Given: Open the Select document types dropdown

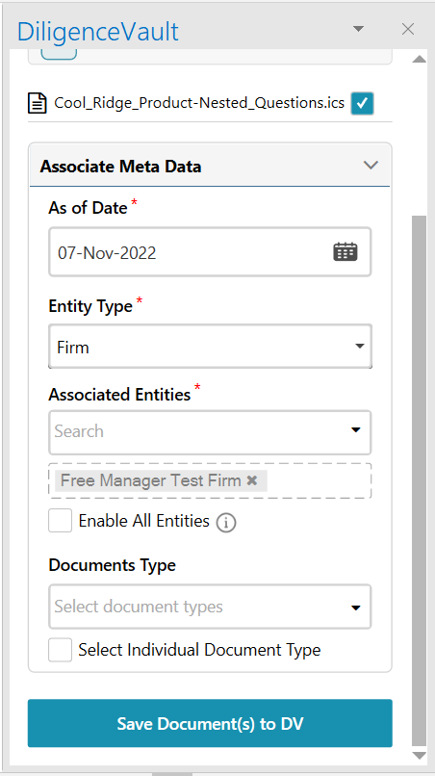Looking at the screenshot, I should point(210,607).
